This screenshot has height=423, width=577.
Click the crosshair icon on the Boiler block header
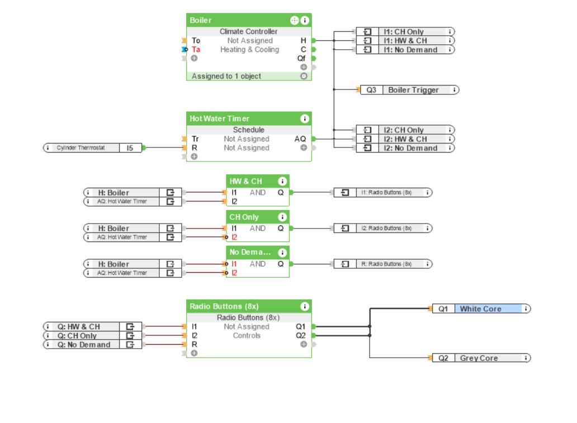pos(294,21)
